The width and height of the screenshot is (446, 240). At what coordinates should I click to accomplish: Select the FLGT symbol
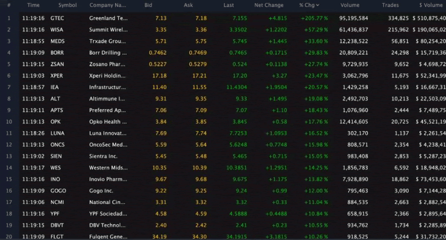click(x=57, y=236)
